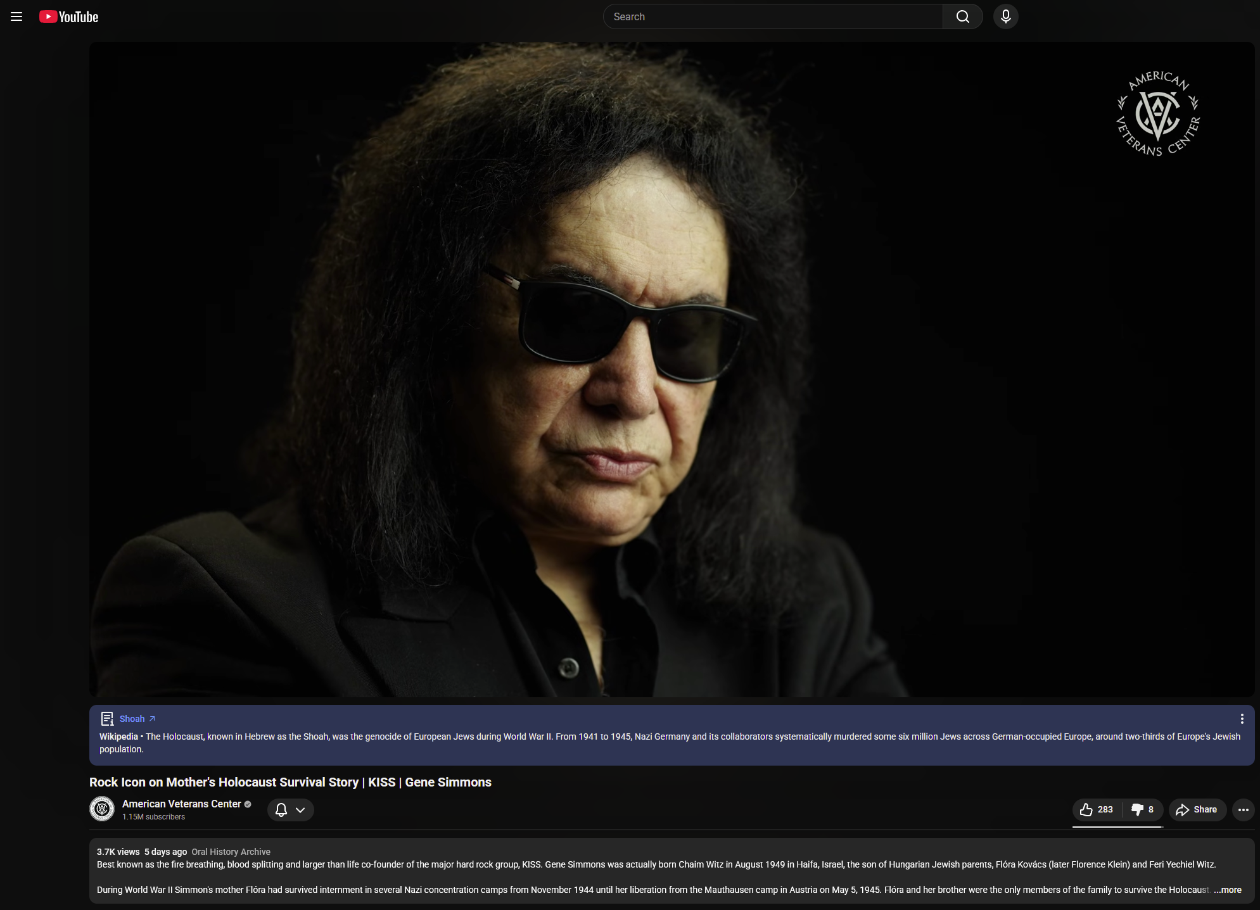Open the American Veterans Center channel name
1260x910 pixels.
(181, 804)
